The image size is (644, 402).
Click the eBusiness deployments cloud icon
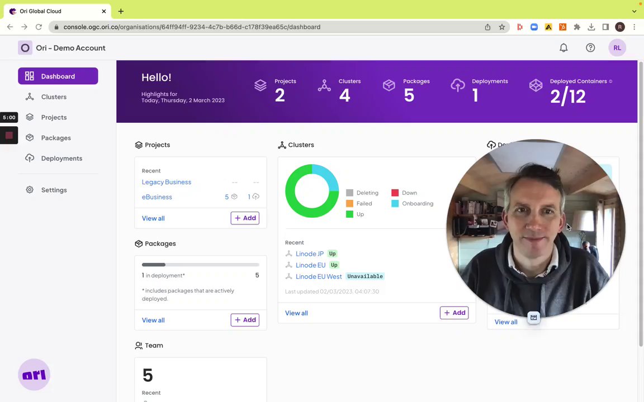[255, 197]
